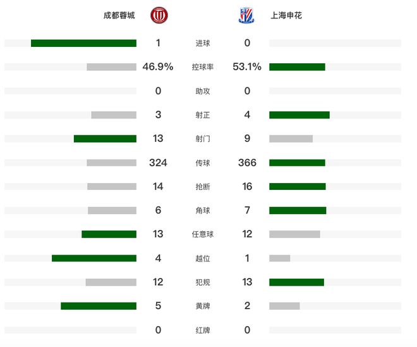Click the gray 黄牌 bar showing 2

(284, 306)
